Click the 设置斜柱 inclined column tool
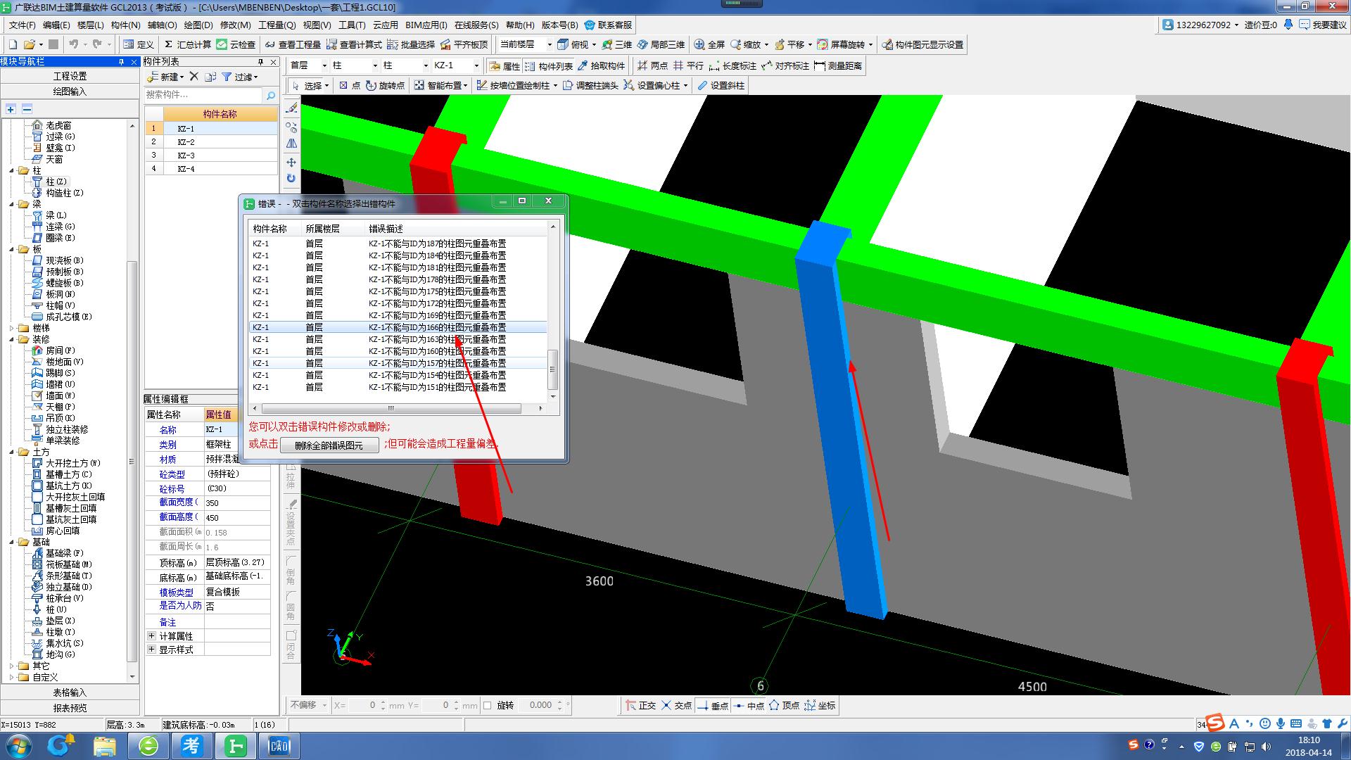 pyautogui.click(x=721, y=85)
